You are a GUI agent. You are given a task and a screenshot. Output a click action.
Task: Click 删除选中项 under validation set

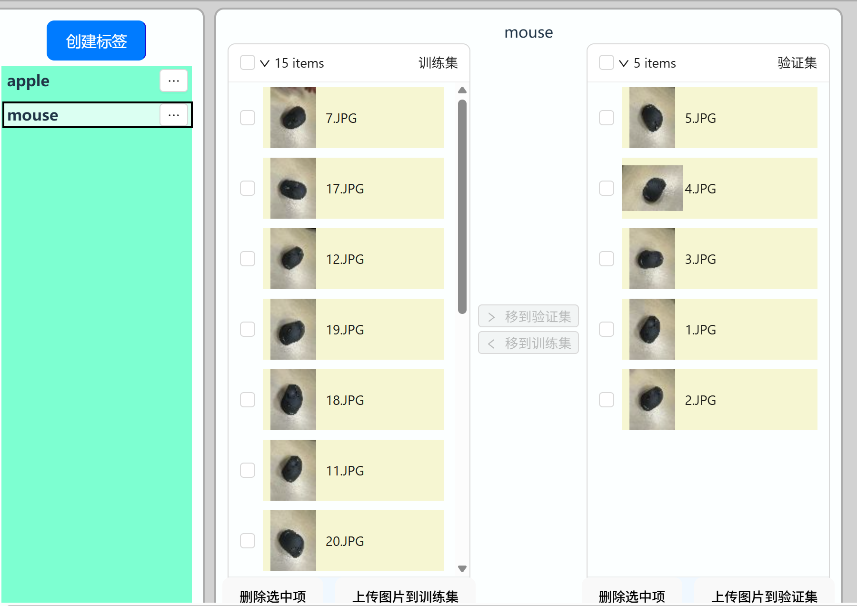click(631, 596)
